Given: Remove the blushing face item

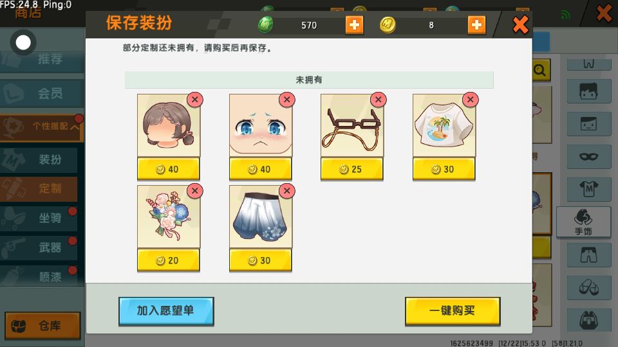Looking at the screenshot, I should pyautogui.click(x=287, y=100).
